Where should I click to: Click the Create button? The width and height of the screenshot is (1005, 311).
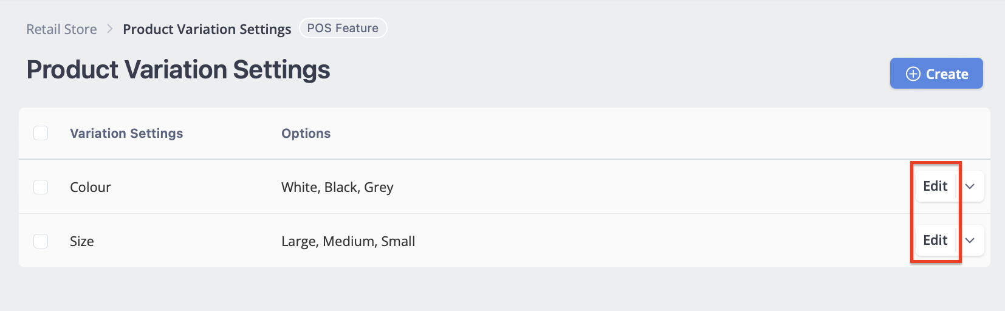click(x=936, y=73)
